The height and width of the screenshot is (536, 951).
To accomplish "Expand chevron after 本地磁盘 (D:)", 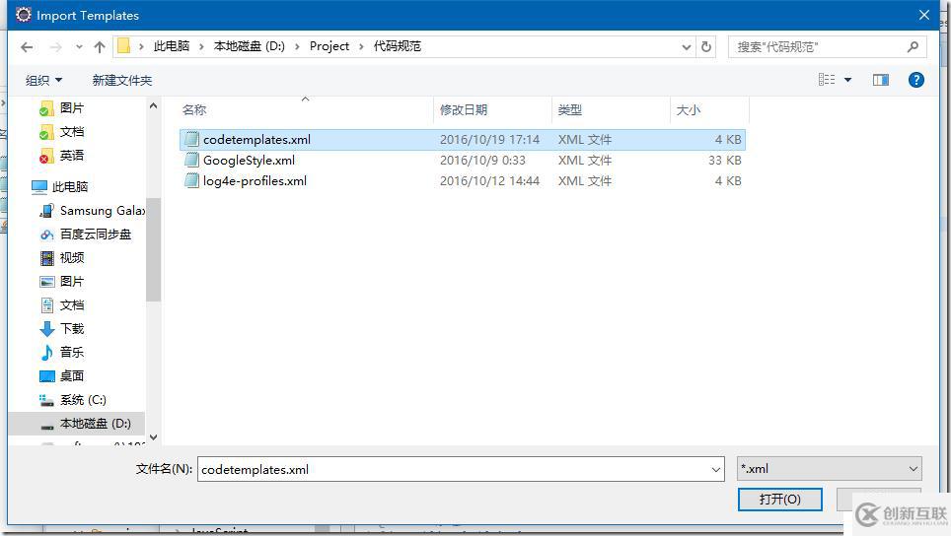I will [297, 46].
